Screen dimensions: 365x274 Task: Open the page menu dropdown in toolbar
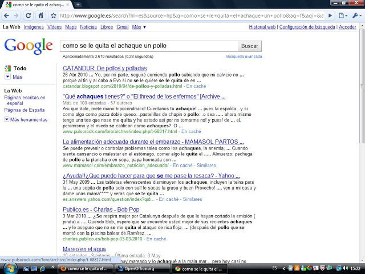point(343,15)
